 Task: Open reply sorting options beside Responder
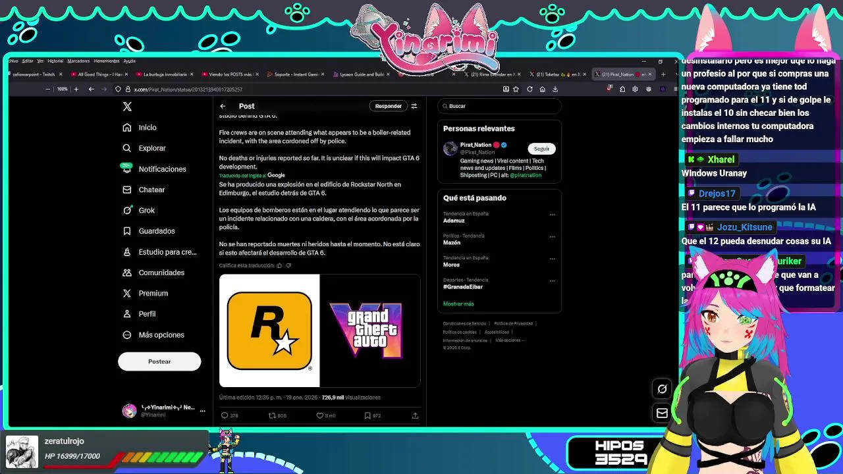(414, 106)
